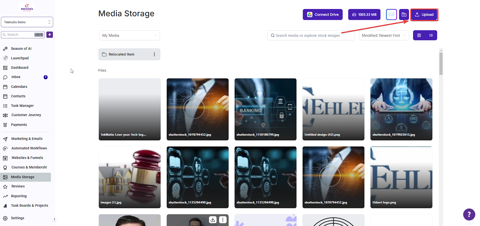Click the Courses & Membership icon
The height and width of the screenshot is (226, 480).
coord(5,168)
